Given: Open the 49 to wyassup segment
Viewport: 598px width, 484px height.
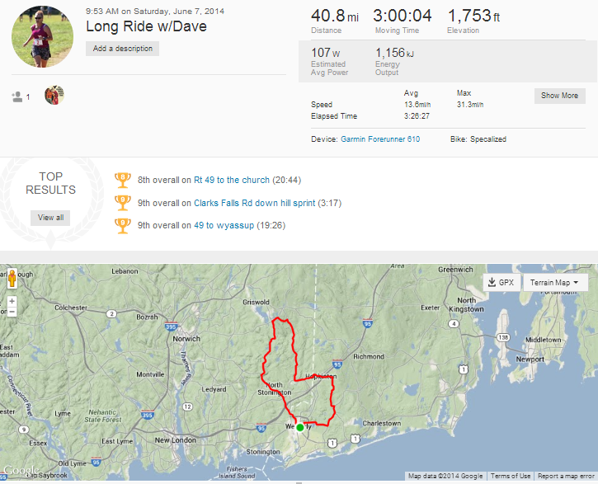Looking at the screenshot, I should [x=224, y=224].
